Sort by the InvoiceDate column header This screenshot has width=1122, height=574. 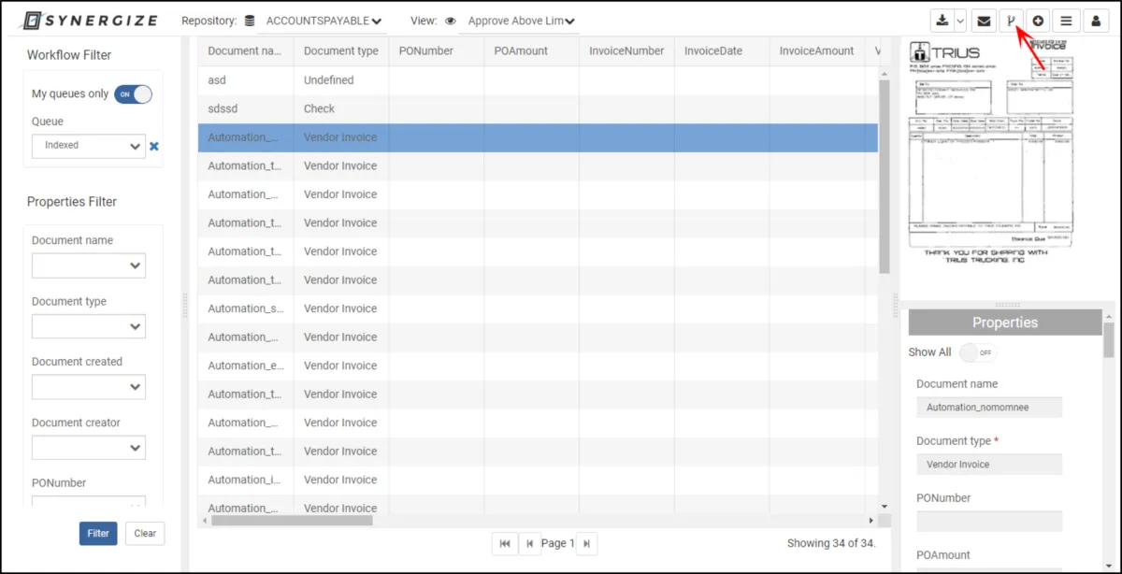[722, 51]
